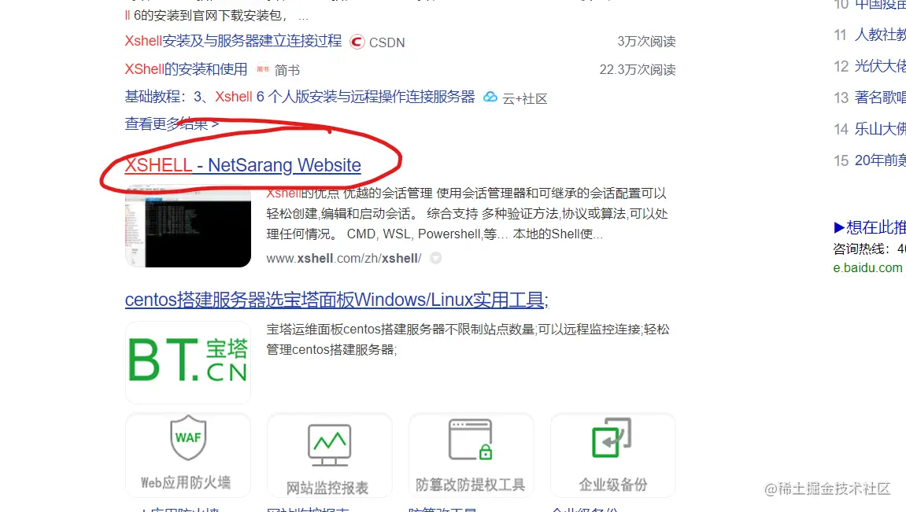Expand 查看更多结果 link
The image size is (906, 512).
tap(172, 123)
